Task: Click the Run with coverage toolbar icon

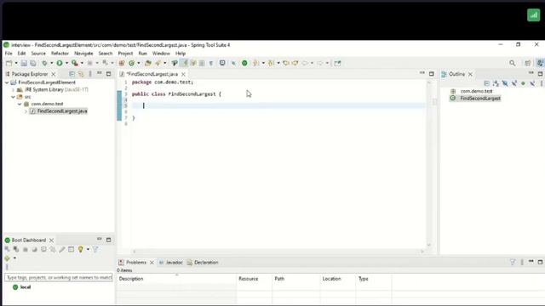Action: click(74, 63)
